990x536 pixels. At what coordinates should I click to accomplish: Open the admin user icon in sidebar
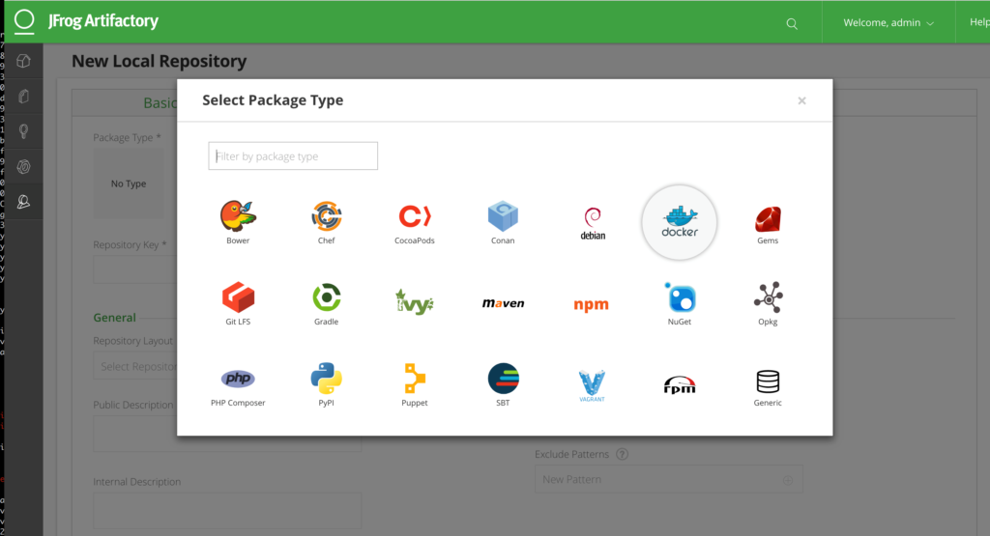pyautogui.click(x=23, y=202)
